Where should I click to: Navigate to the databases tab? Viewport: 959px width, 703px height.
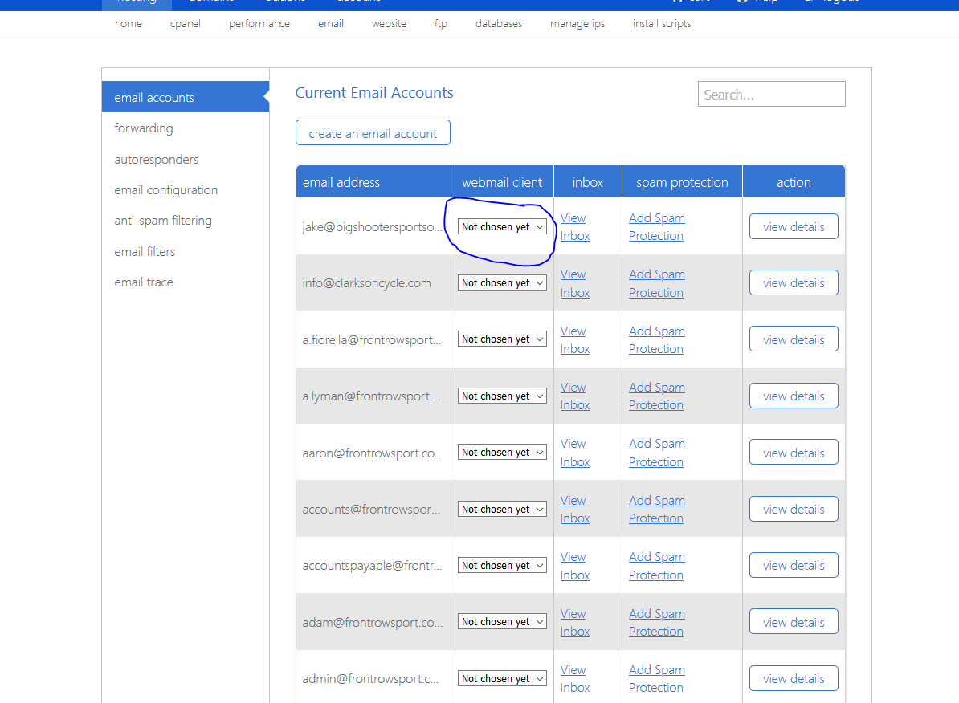tap(498, 24)
